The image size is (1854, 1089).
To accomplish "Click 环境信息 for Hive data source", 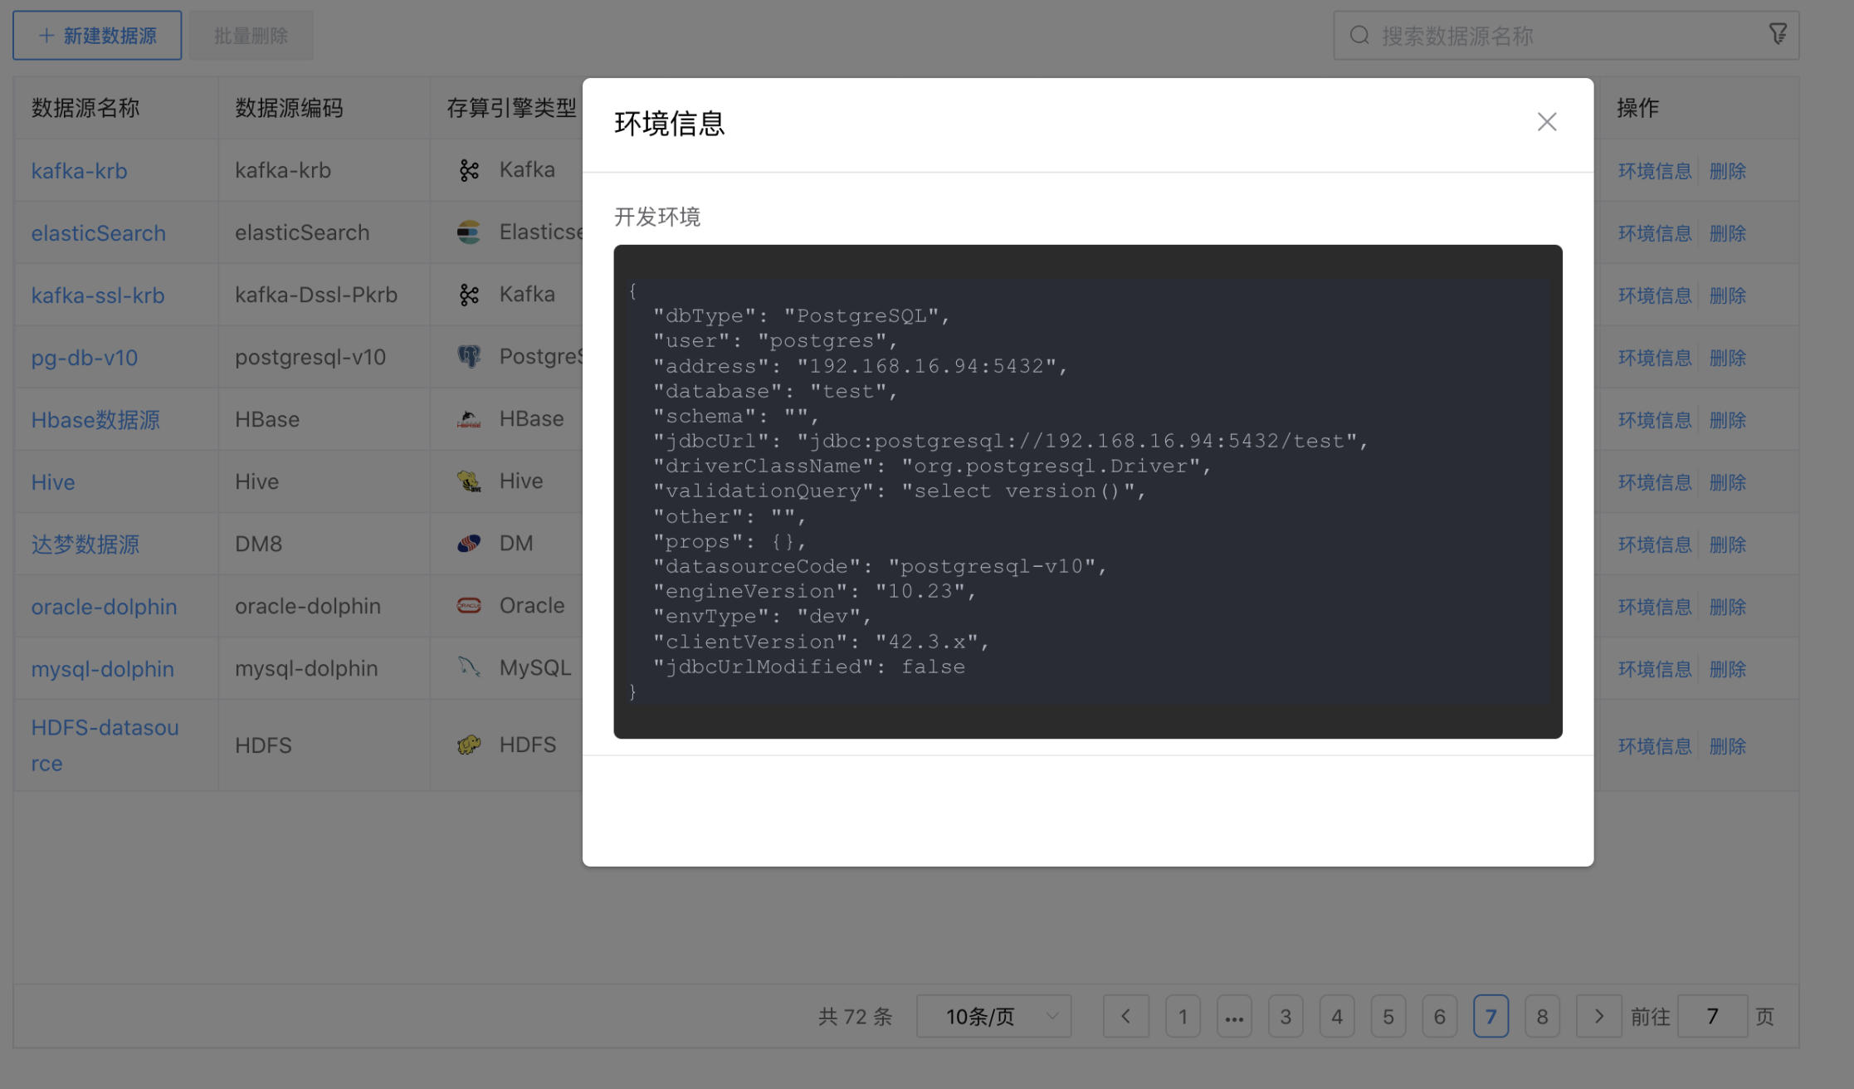I will point(1654,481).
